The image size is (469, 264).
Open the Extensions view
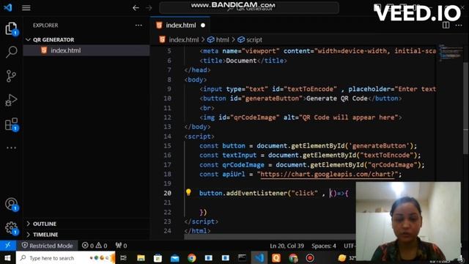point(12,124)
